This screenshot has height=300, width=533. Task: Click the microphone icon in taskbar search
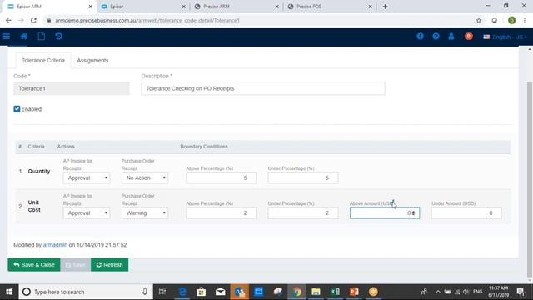[x=145, y=292]
